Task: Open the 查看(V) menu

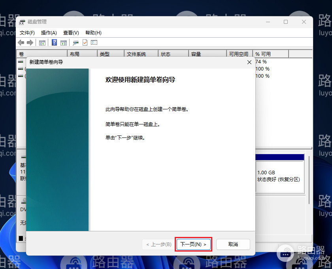Action: pos(71,33)
